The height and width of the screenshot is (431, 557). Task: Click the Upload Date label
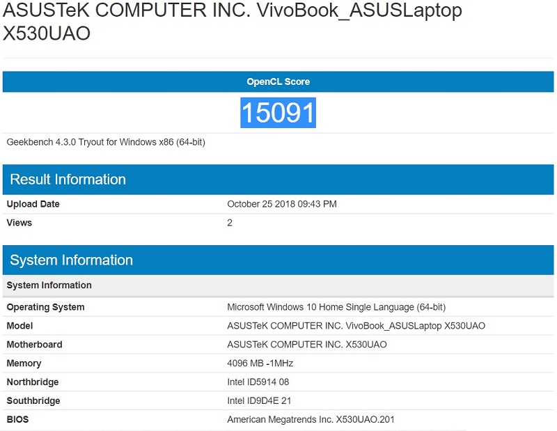pos(33,204)
